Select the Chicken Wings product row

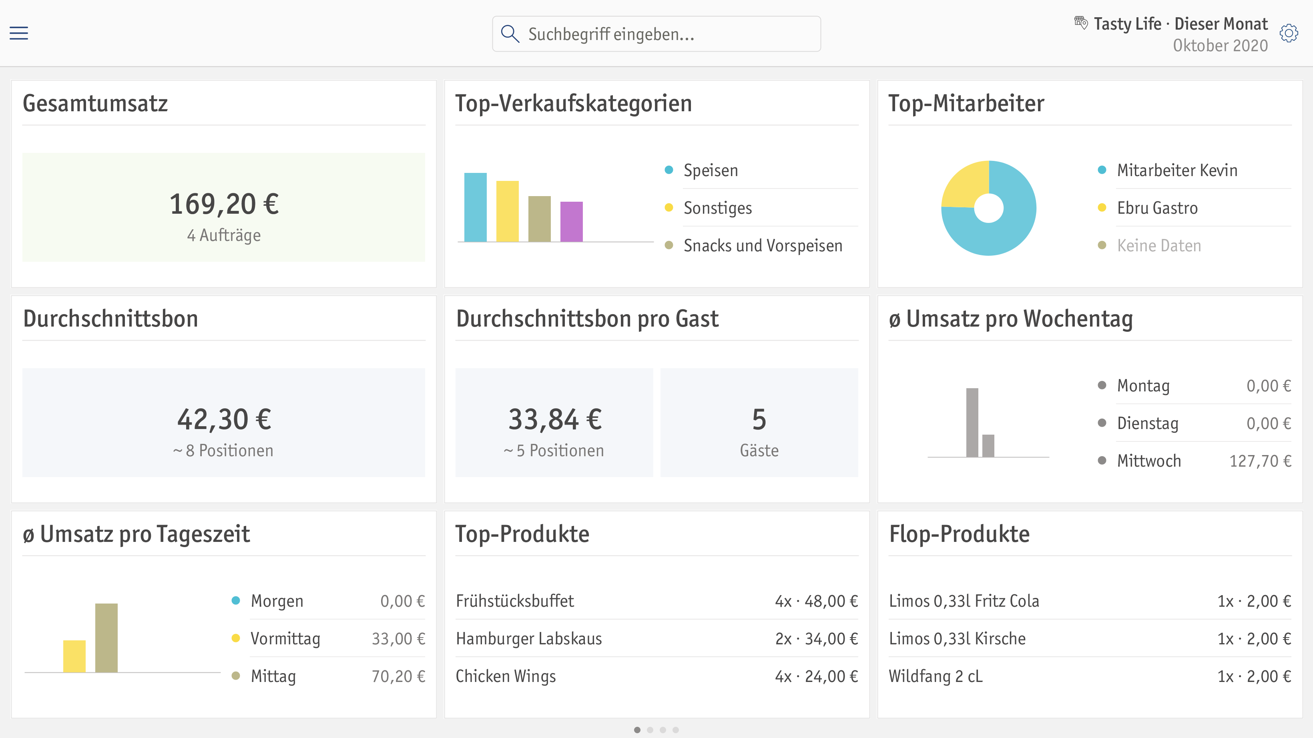tap(657, 677)
